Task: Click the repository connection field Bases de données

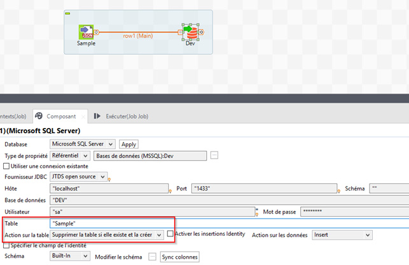Action: point(150,156)
